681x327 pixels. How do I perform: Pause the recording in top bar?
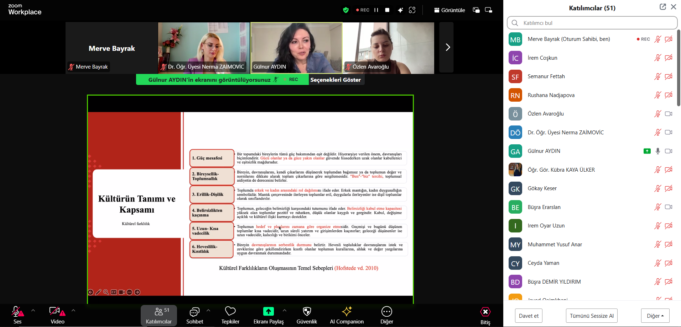click(x=376, y=10)
